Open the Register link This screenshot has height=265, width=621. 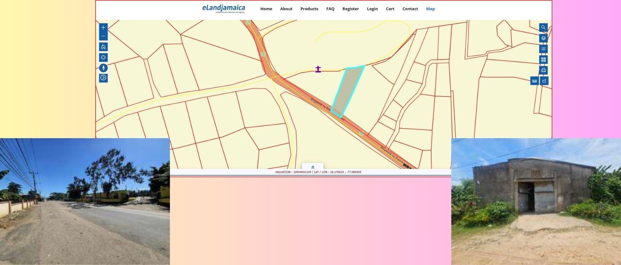pos(350,9)
